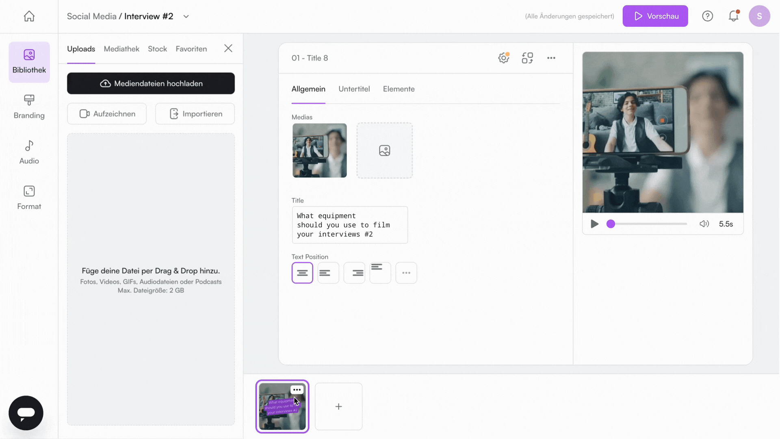Play the scene preview
This screenshot has width=780, height=439.
coord(594,224)
